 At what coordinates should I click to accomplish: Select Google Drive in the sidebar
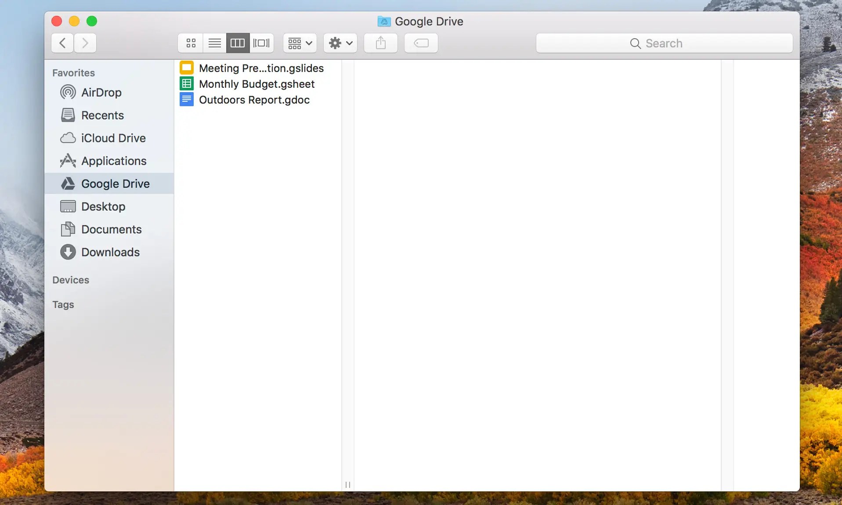pyautogui.click(x=109, y=184)
